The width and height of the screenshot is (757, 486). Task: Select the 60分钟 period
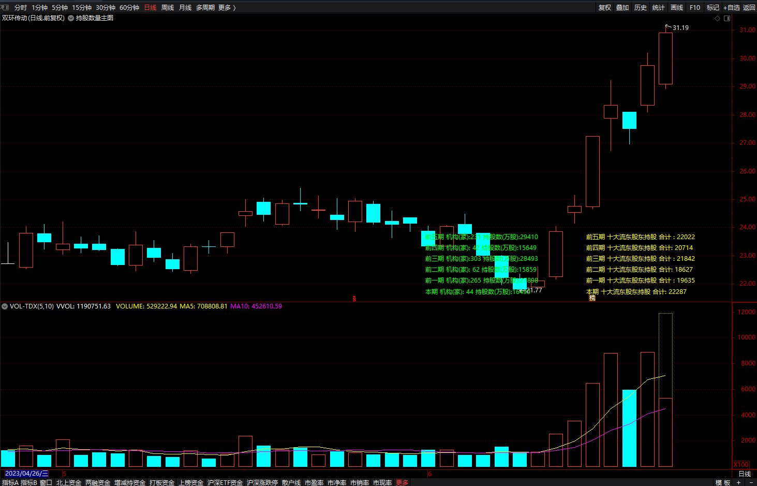click(129, 8)
